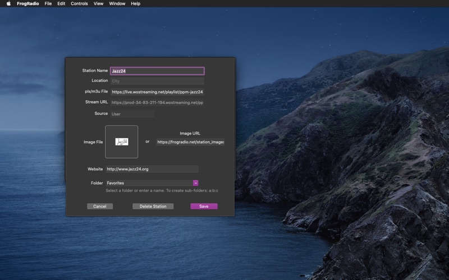
Task: Open the File menu
Action: (x=48, y=3)
